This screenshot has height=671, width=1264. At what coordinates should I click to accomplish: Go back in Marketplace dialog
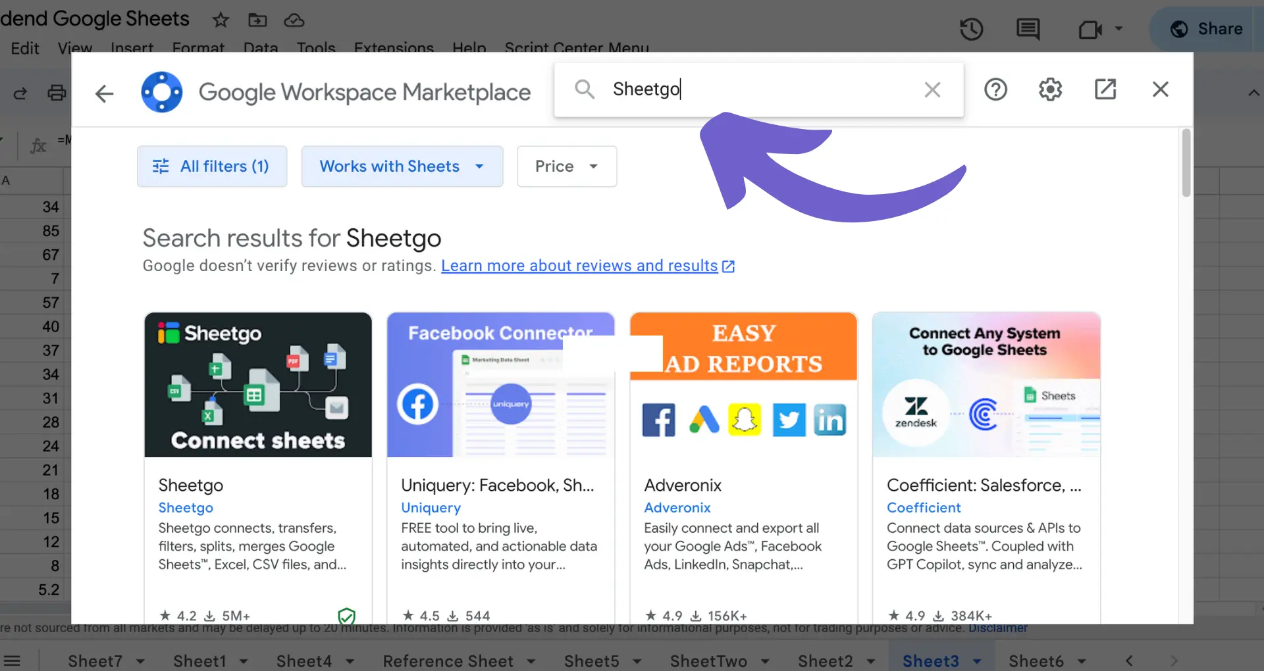105,93
